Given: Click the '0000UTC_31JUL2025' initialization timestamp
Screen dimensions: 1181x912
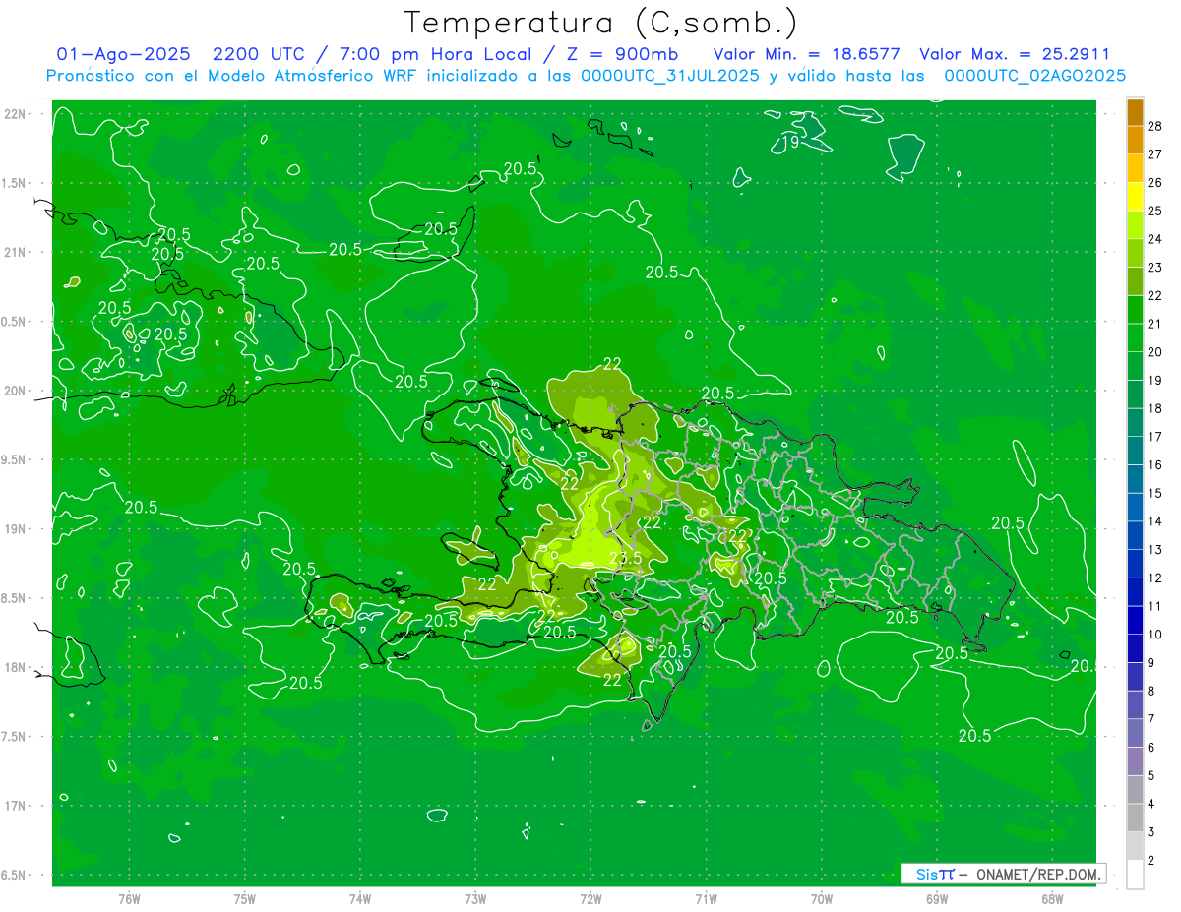Looking at the screenshot, I should point(669,76).
